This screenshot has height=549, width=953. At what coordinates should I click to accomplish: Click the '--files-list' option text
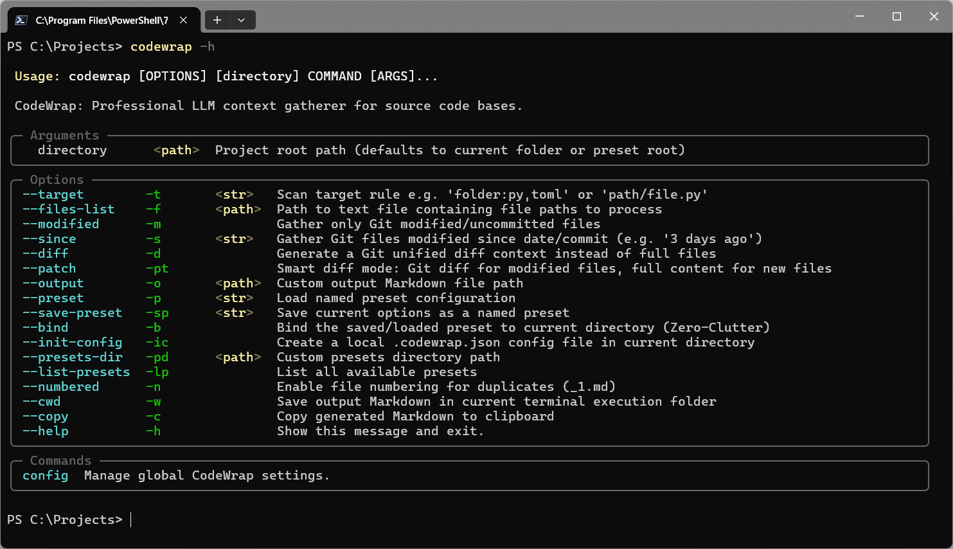(69, 210)
